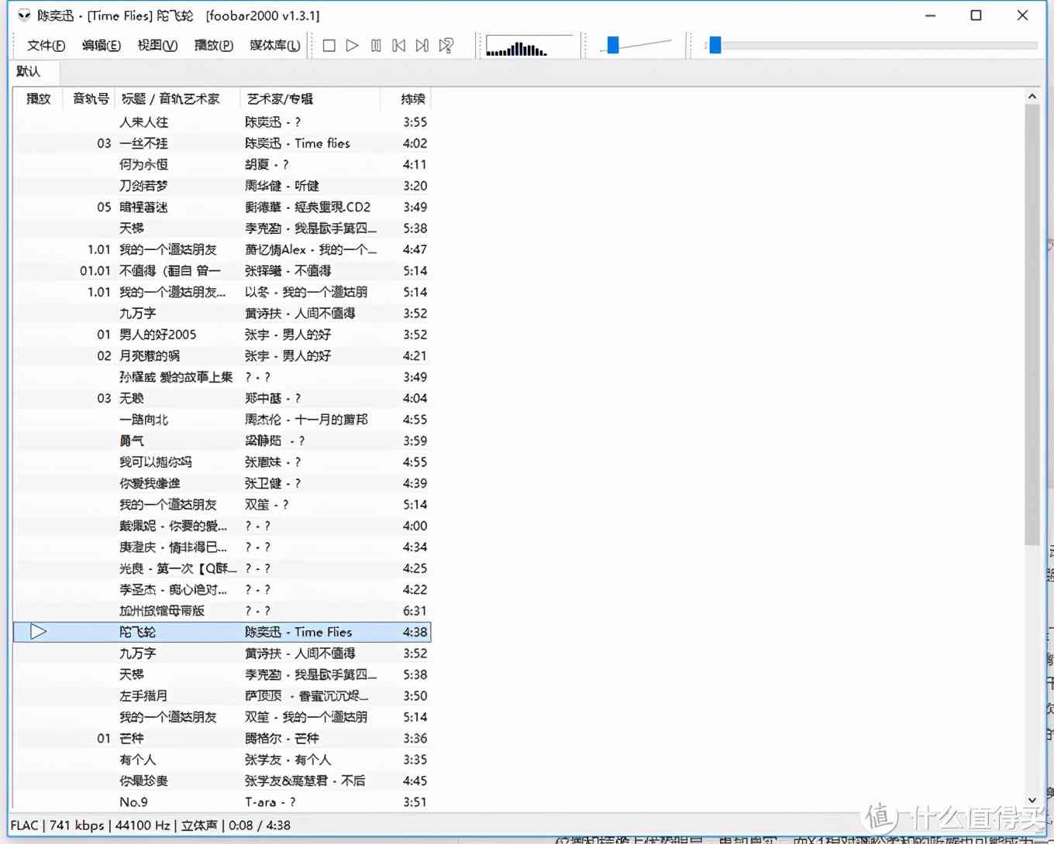Sort playlist by the 持续 column header

coord(412,99)
